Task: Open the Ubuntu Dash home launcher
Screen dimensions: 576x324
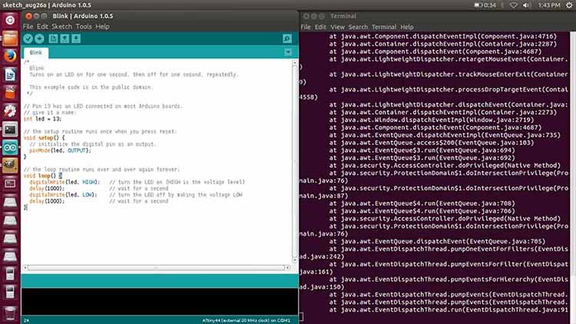Action: pos(10,20)
